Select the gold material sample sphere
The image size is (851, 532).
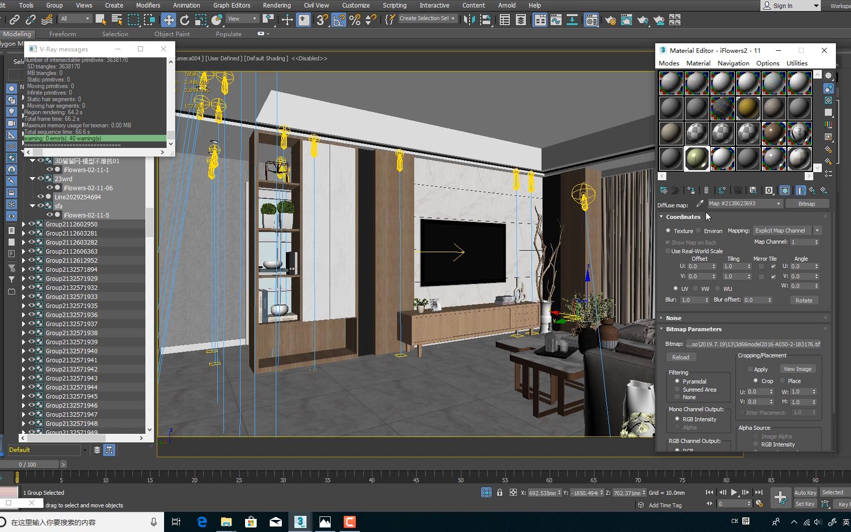747,108
